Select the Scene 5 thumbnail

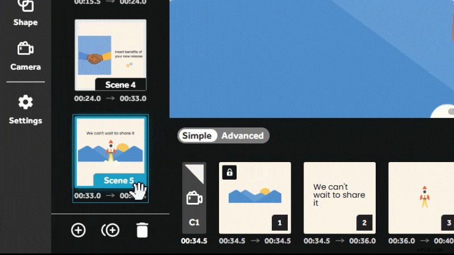coord(110,152)
